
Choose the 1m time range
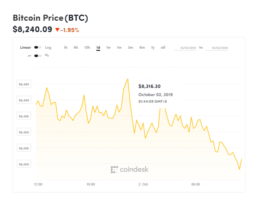pyautogui.click(x=119, y=48)
